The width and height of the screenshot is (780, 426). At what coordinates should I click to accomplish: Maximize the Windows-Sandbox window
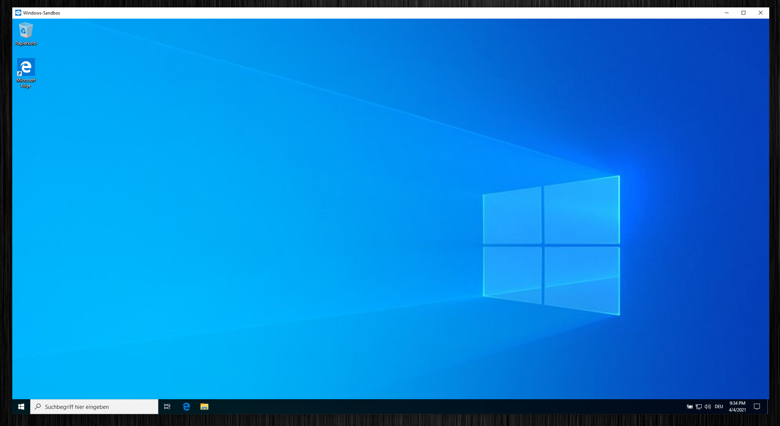pyautogui.click(x=743, y=13)
